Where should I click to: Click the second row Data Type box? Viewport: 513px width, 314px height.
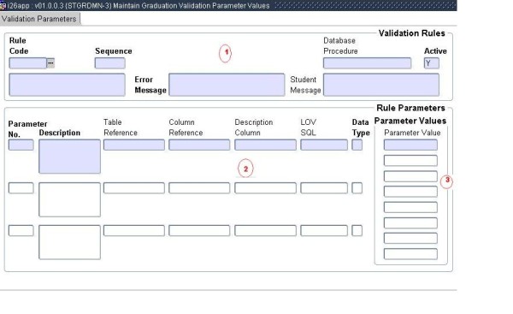pos(357,188)
